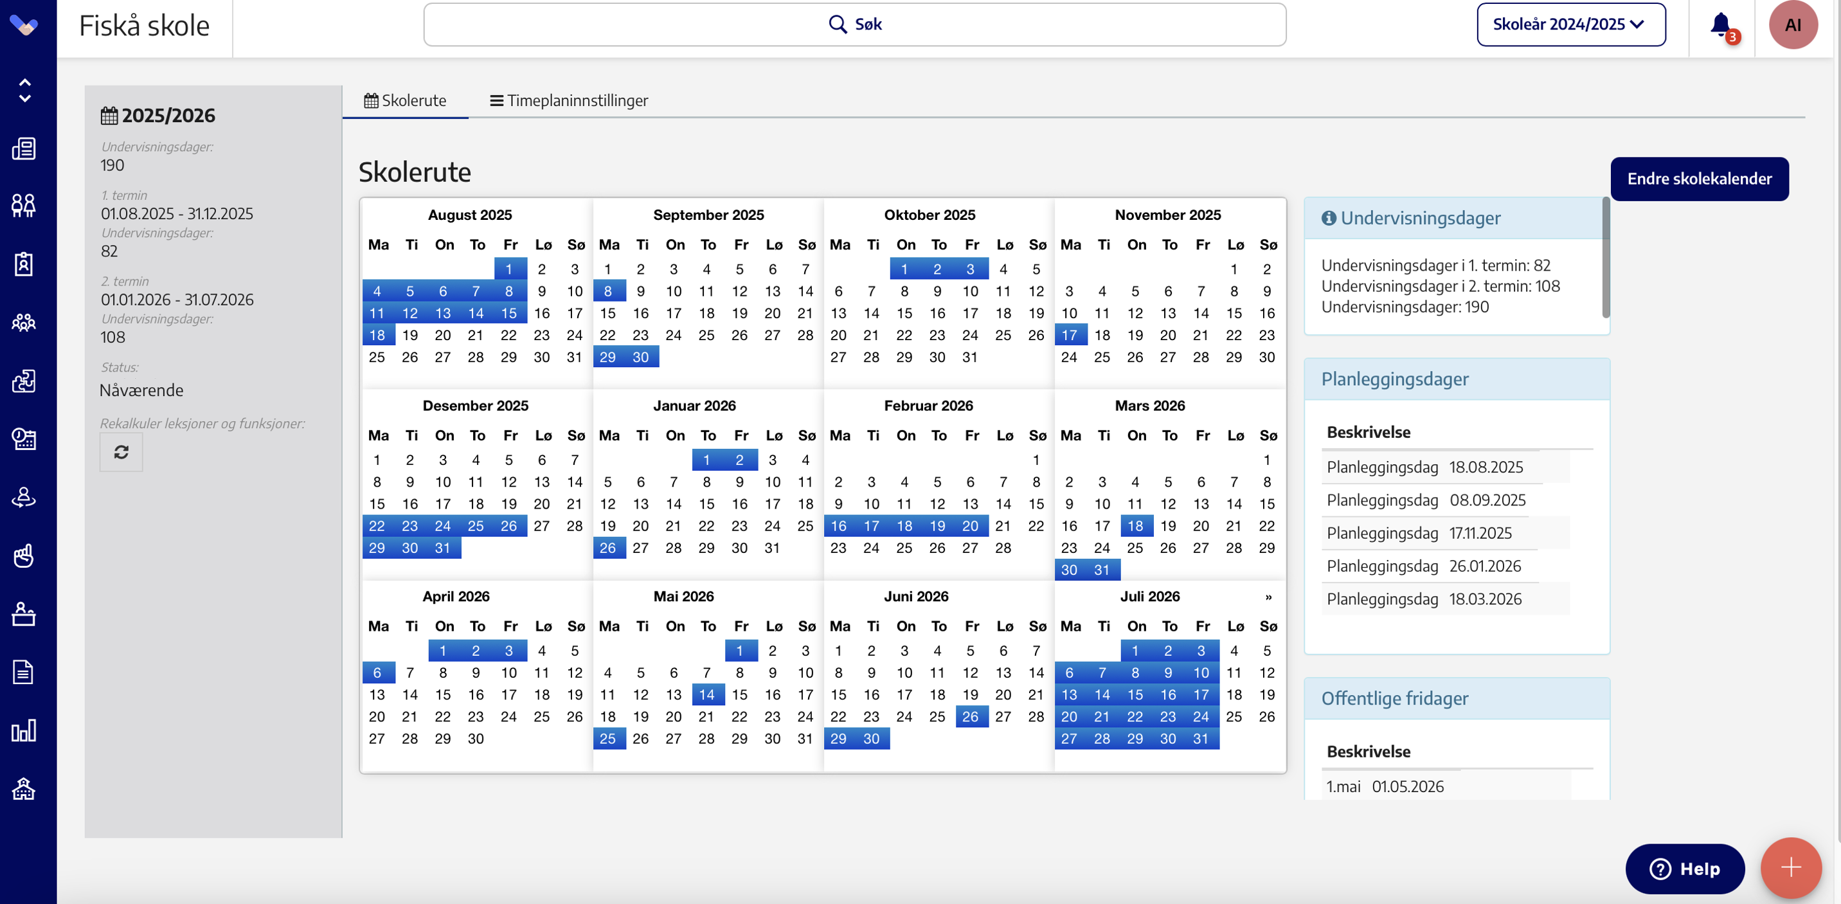Click the Planleggingsdag 18.08.2025 row
The image size is (1841, 904).
coord(1445,467)
